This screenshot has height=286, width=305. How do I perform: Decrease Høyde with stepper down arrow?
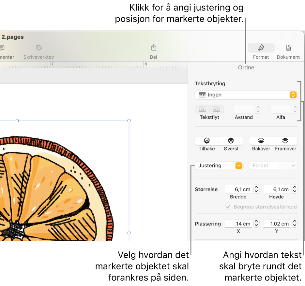click(x=295, y=191)
